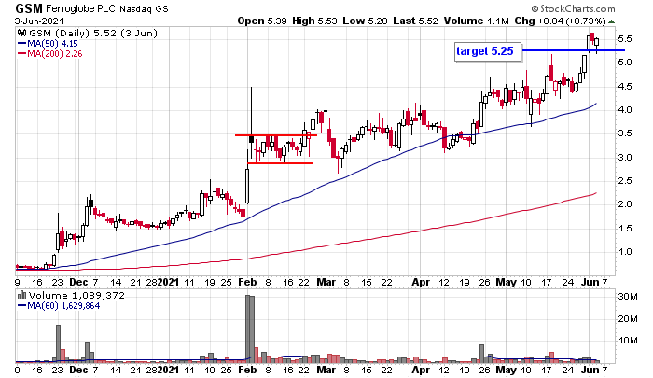Click the 3-Jun-2021 chart date
The height and width of the screenshot is (378, 653).
[x=39, y=21]
